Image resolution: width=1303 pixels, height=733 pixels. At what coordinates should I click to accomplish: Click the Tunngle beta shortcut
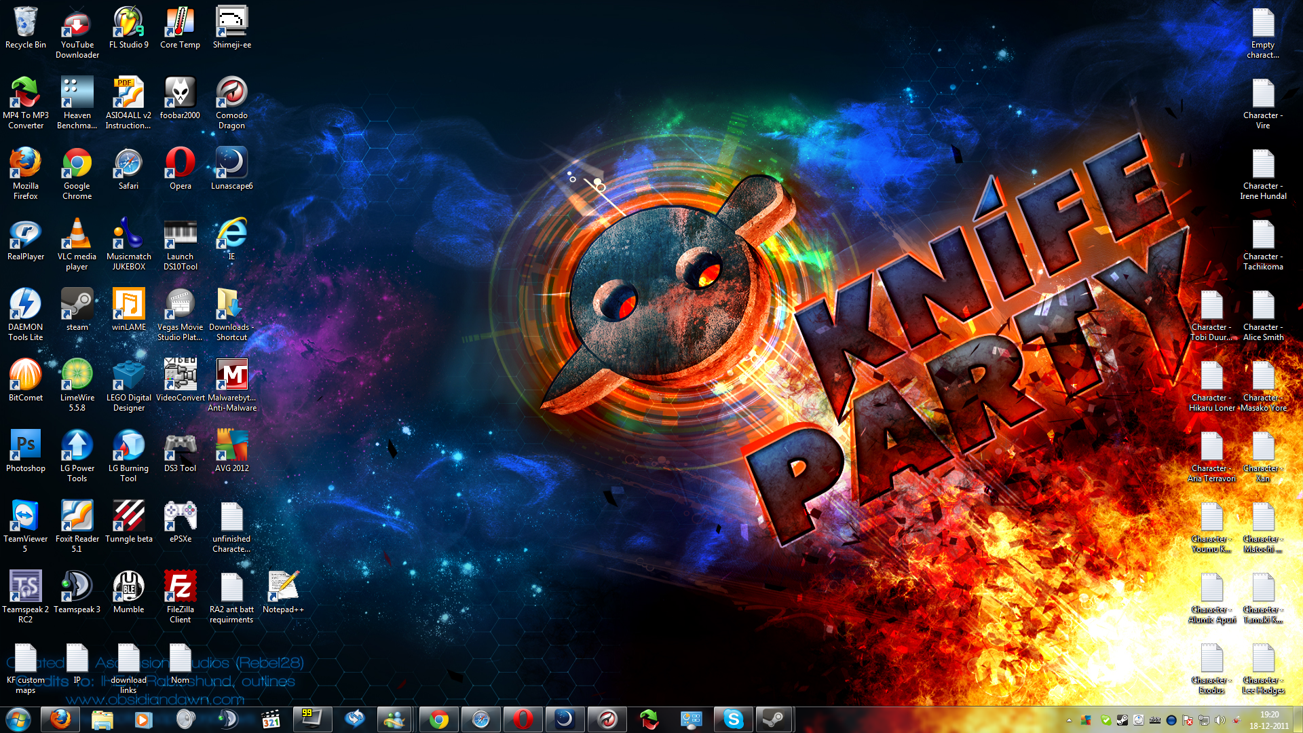[x=129, y=523]
